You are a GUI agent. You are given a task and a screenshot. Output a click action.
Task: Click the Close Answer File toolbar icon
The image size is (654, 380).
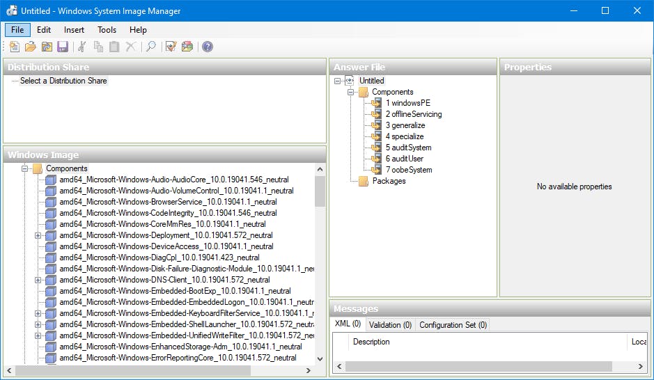click(46, 47)
